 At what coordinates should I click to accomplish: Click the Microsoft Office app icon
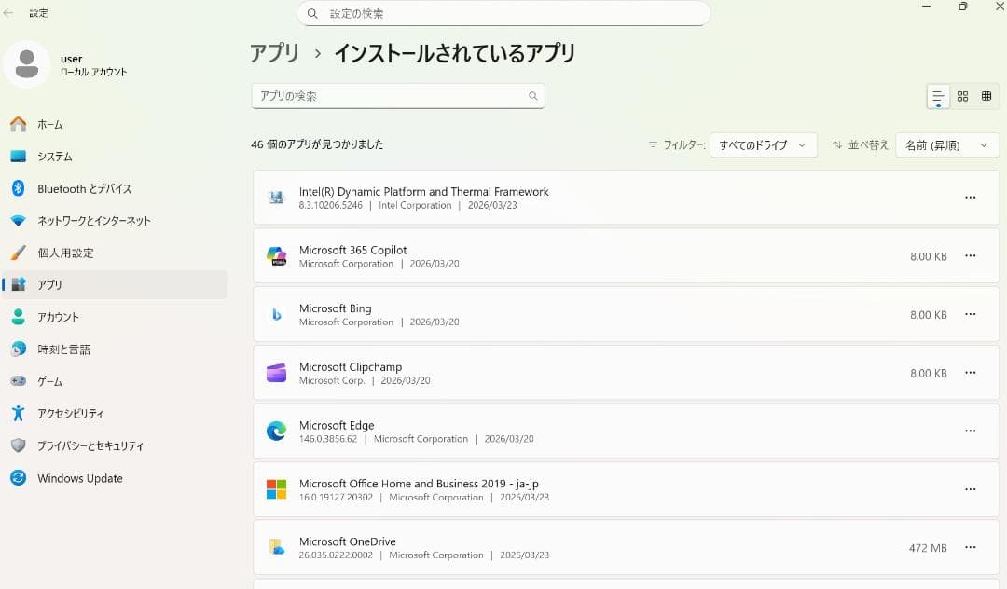[276, 489]
